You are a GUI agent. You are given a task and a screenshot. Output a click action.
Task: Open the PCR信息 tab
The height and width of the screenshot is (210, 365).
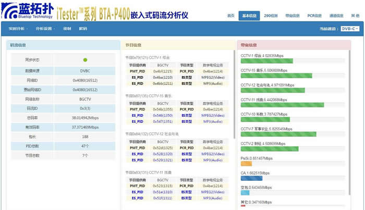pyautogui.click(x=314, y=16)
